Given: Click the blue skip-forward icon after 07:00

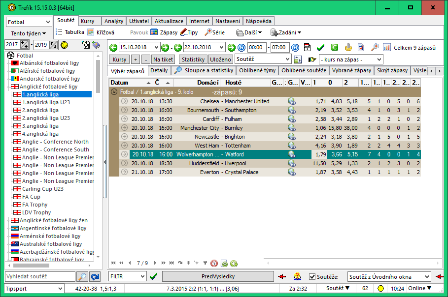Looking at the screenshot, I should pyautogui.click(x=295, y=48).
